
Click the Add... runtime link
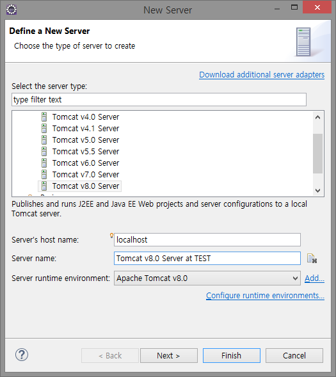coord(314,278)
